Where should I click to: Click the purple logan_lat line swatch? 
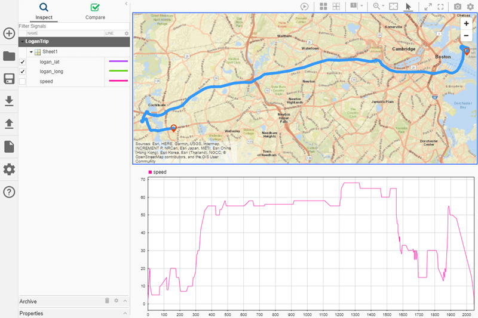tap(118, 61)
